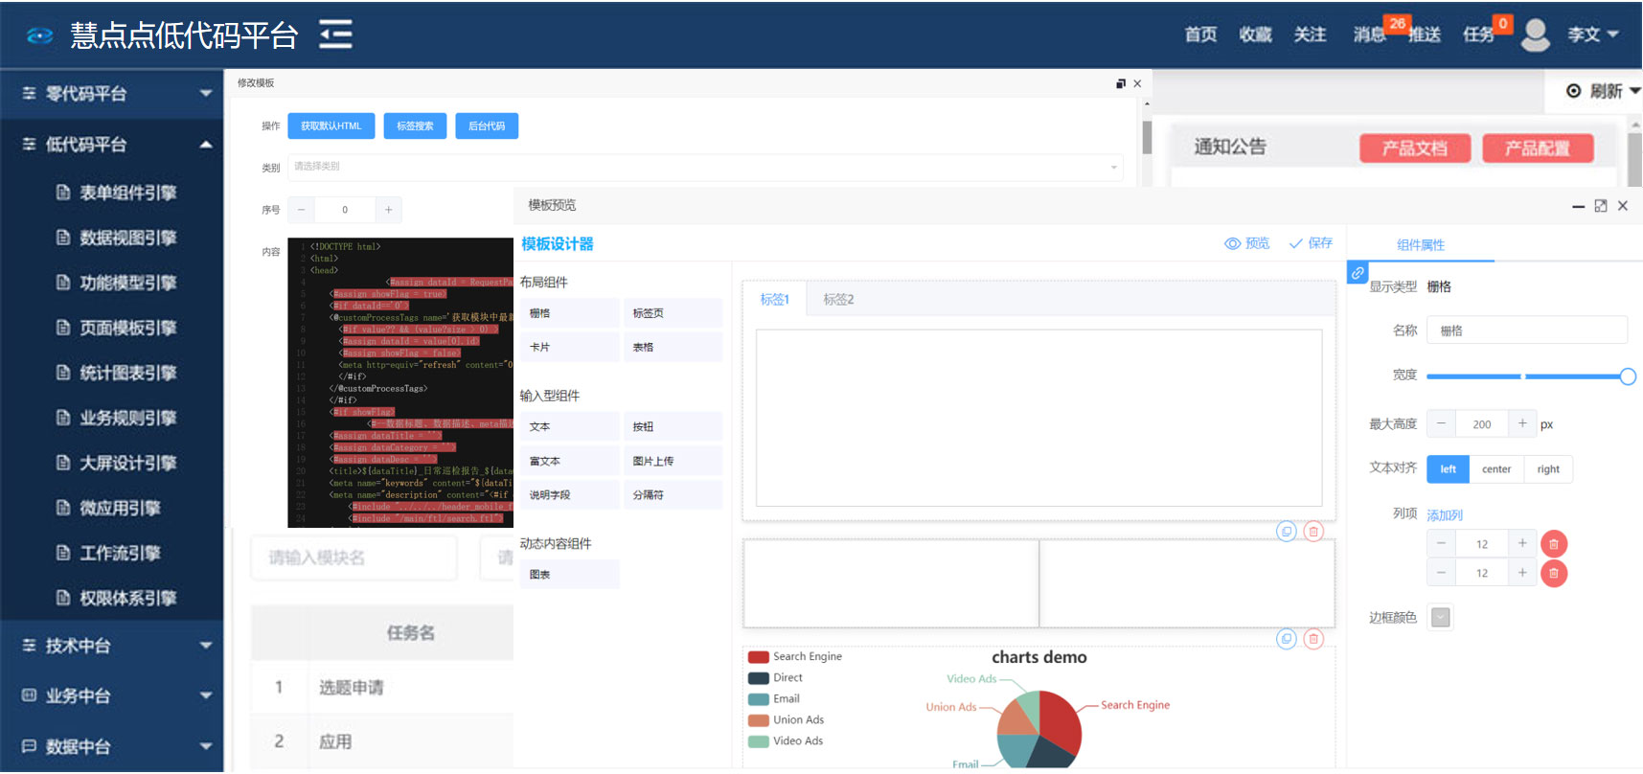Open the 边框颜色 color picker
The width and height of the screenshot is (1643, 774).
click(1440, 618)
